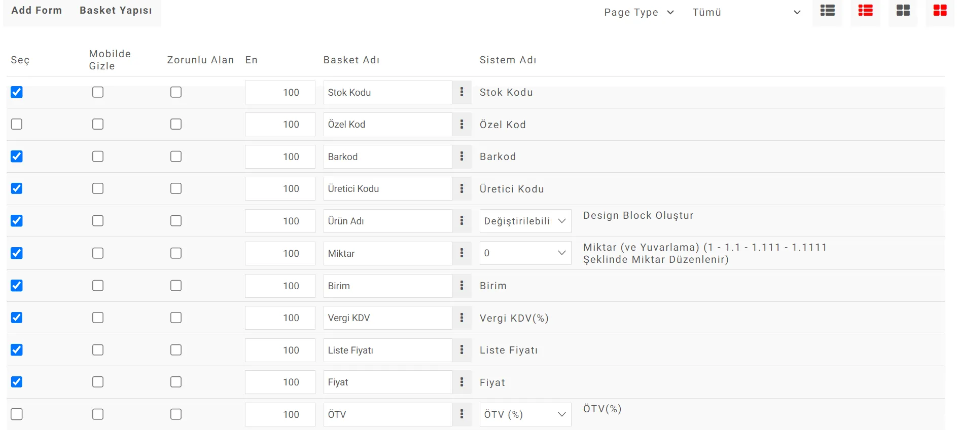Open the Tümü page type dropdown
The width and height of the screenshot is (957, 430).
point(746,12)
